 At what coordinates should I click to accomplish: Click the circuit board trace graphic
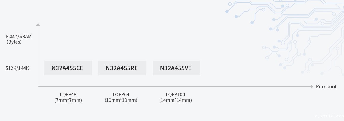[285, 35]
